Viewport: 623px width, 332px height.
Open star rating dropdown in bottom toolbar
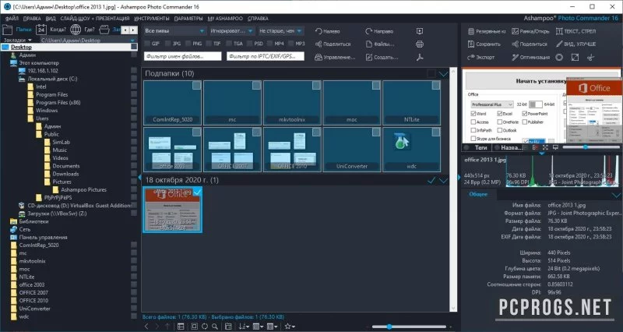coord(290,327)
